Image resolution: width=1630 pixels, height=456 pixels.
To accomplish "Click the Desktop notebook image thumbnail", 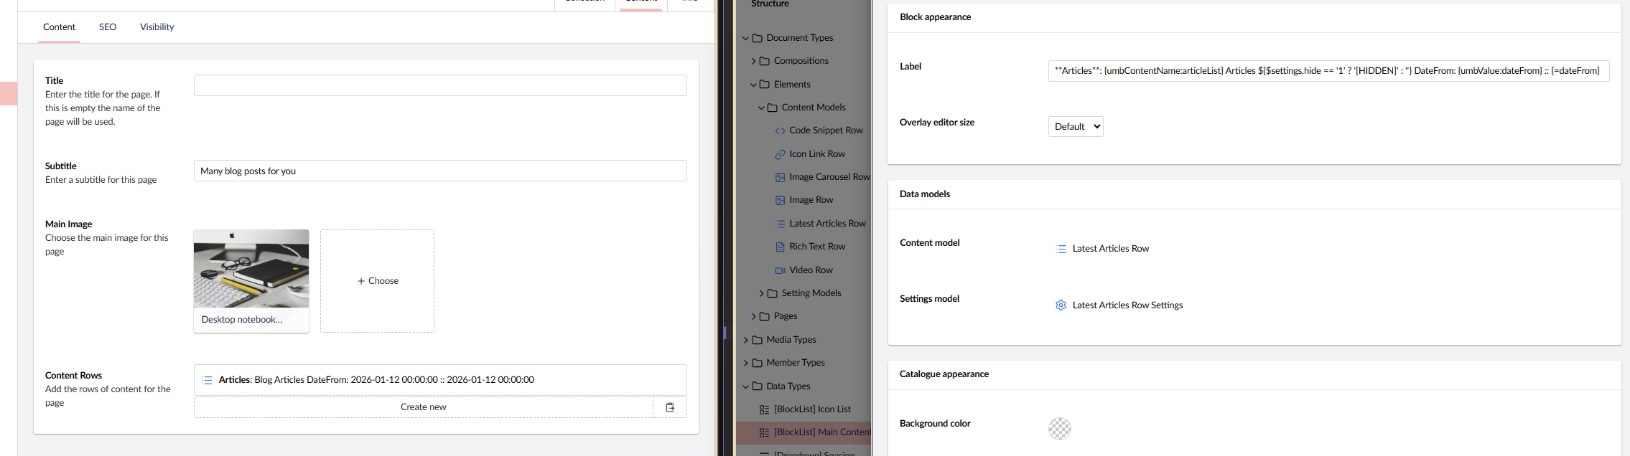I will point(251,269).
